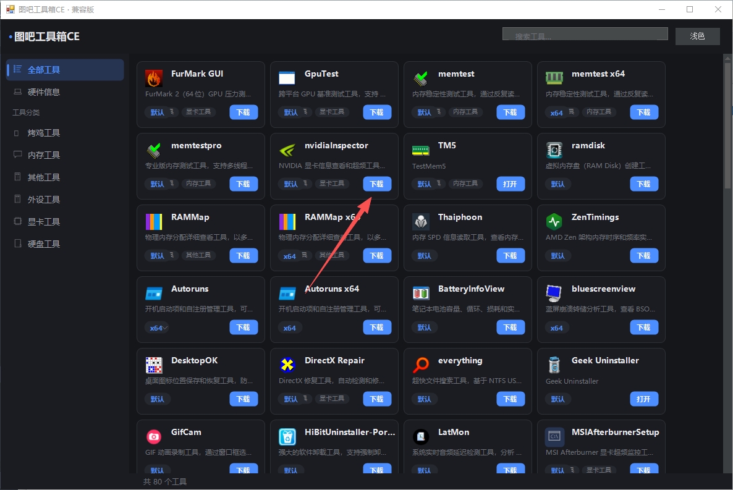Screen dimensions: 733x490
Task: Download ZenTimings with its 下载 button
Action: [644, 256]
